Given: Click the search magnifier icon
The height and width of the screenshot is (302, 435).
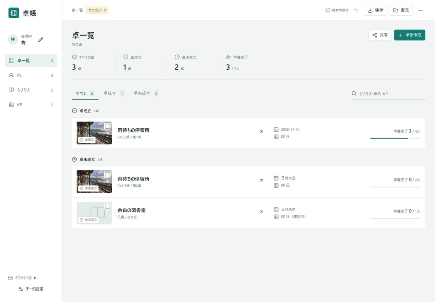Looking at the screenshot, I should [354, 93].
